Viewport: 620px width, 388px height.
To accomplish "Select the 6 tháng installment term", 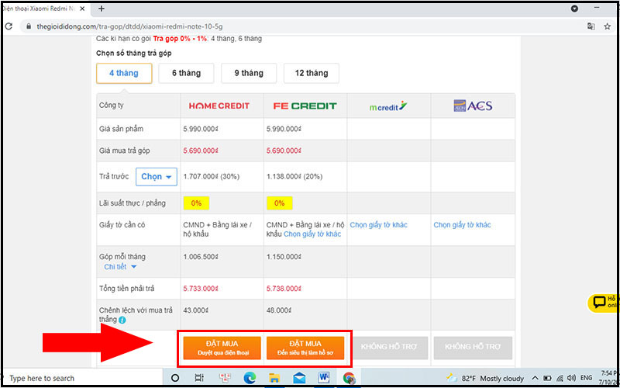I will coord(184,73).
